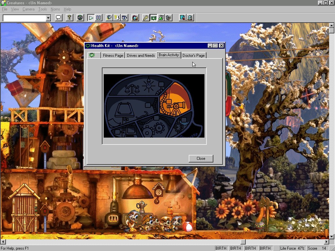Open the speech bubble tool in toolbar
Screen dimensions: 335x251
pos(58,18)
